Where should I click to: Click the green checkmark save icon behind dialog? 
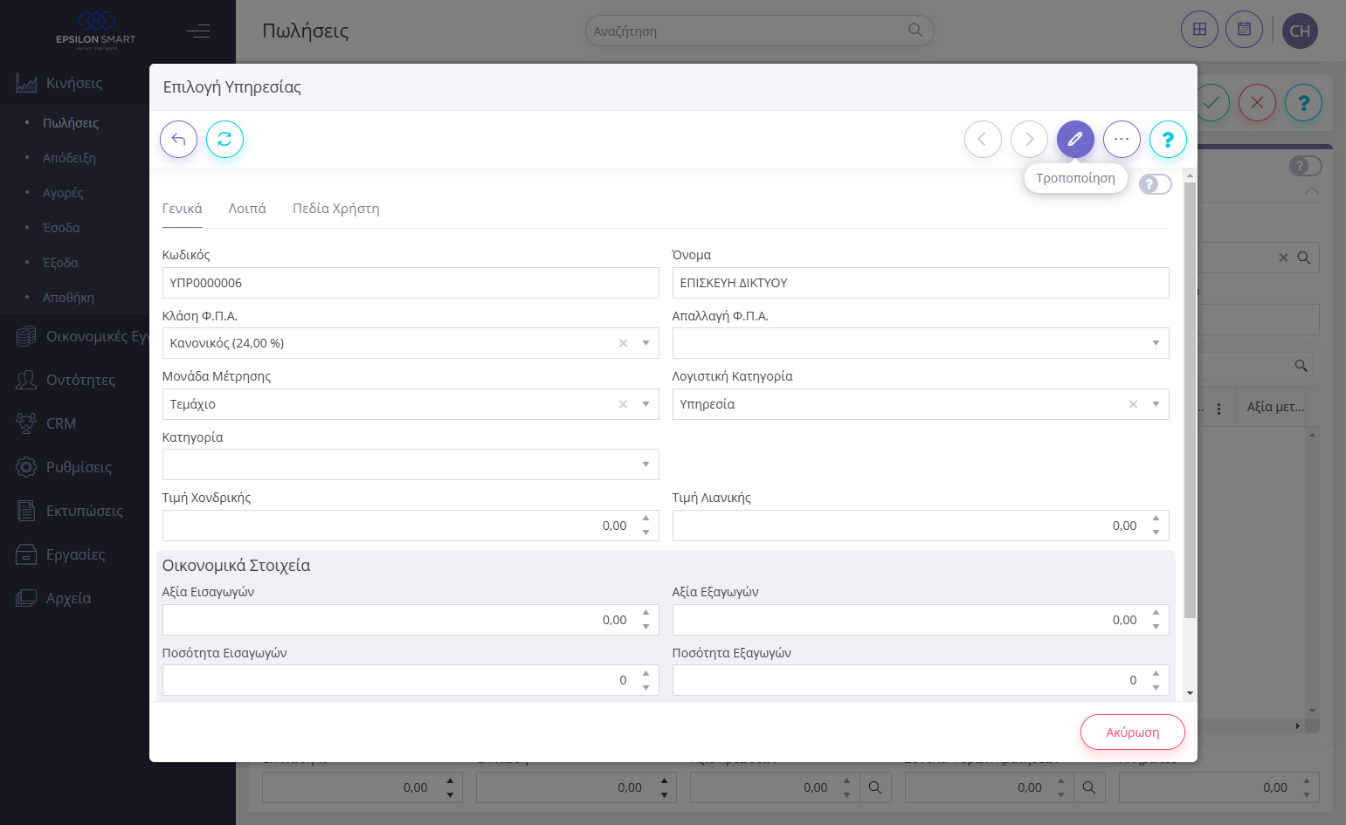(x=1212, y=102)
